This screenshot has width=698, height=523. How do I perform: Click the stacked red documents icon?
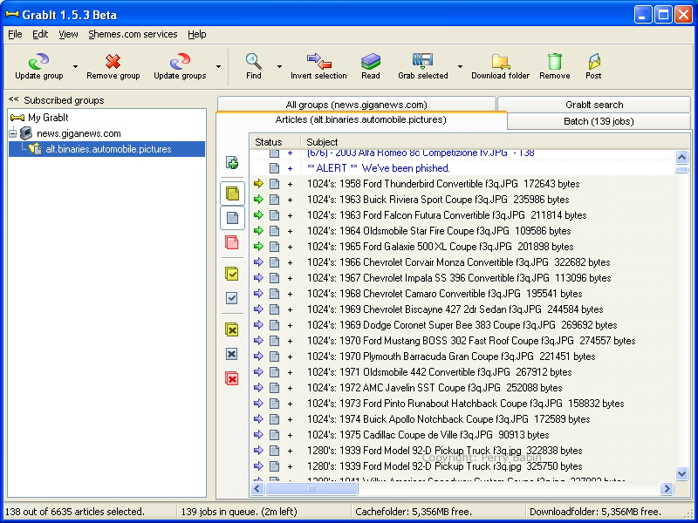click(232, 242)
